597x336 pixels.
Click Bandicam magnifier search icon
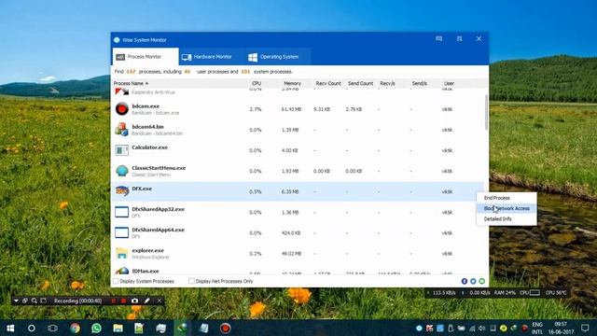[35, 301]
